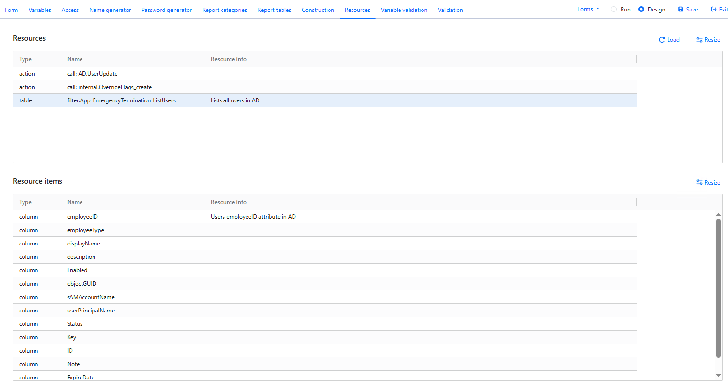Click 'Lists all users in AD' cell
728x389 pixels.
tap(235, 100)
